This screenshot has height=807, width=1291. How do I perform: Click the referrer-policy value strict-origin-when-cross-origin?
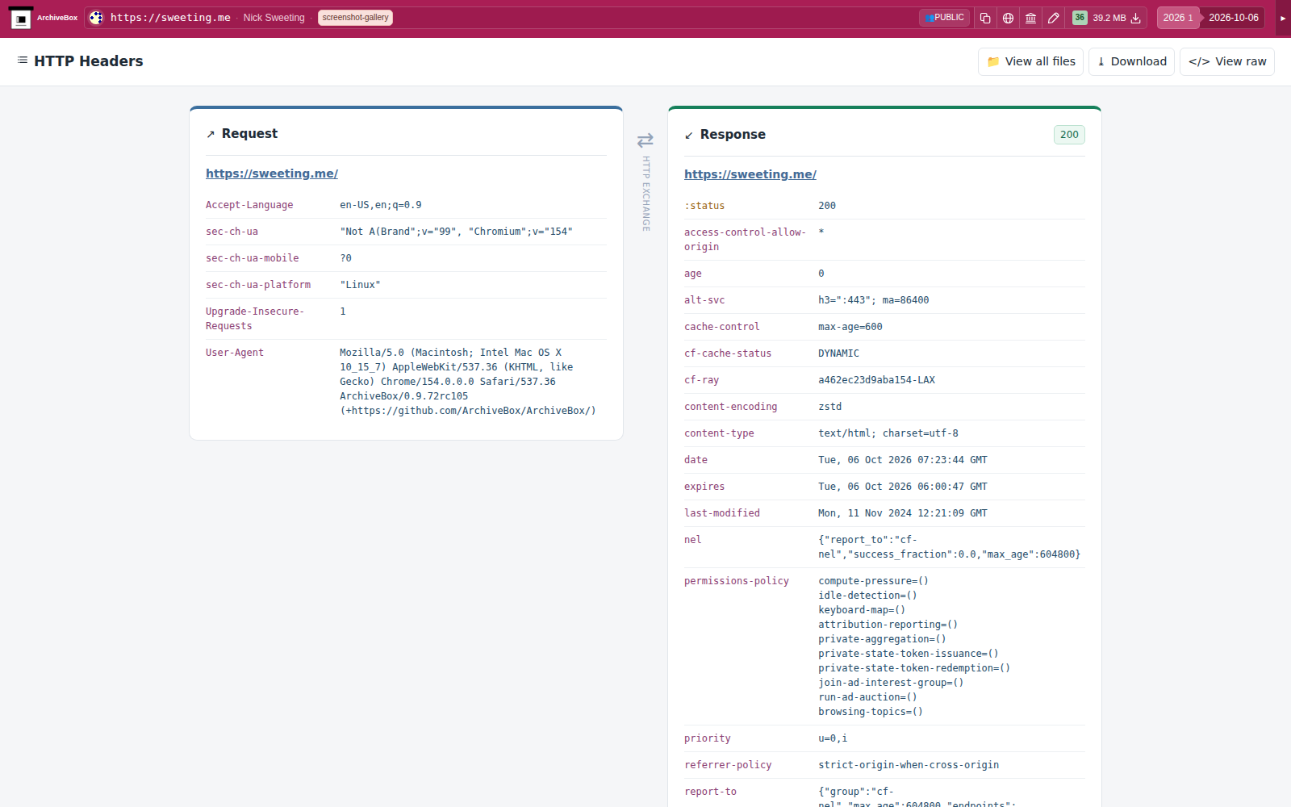pyautogui.click(x=909, y=765)
